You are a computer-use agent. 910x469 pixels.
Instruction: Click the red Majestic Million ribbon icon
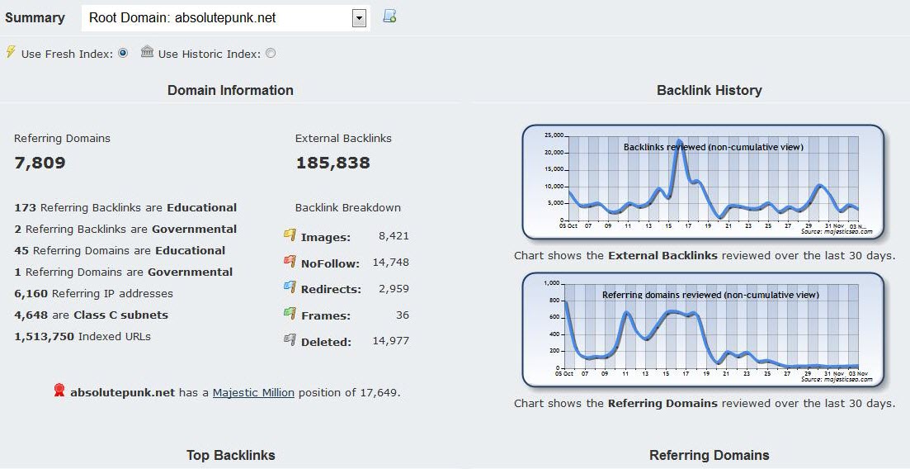tap(59, 391)
